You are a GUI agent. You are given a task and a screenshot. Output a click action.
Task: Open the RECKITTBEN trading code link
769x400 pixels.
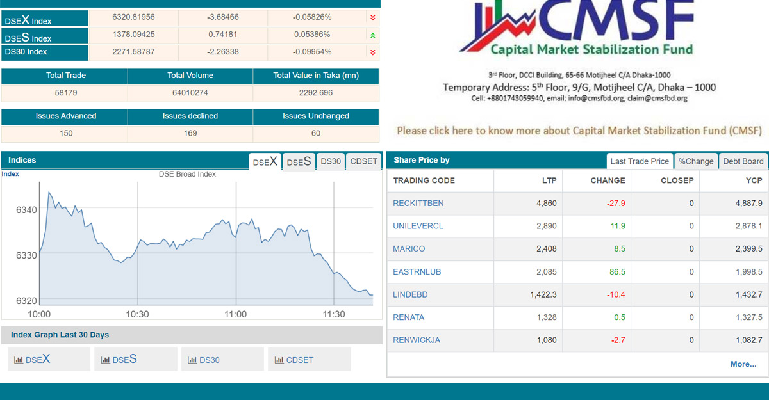click(418, 204)
